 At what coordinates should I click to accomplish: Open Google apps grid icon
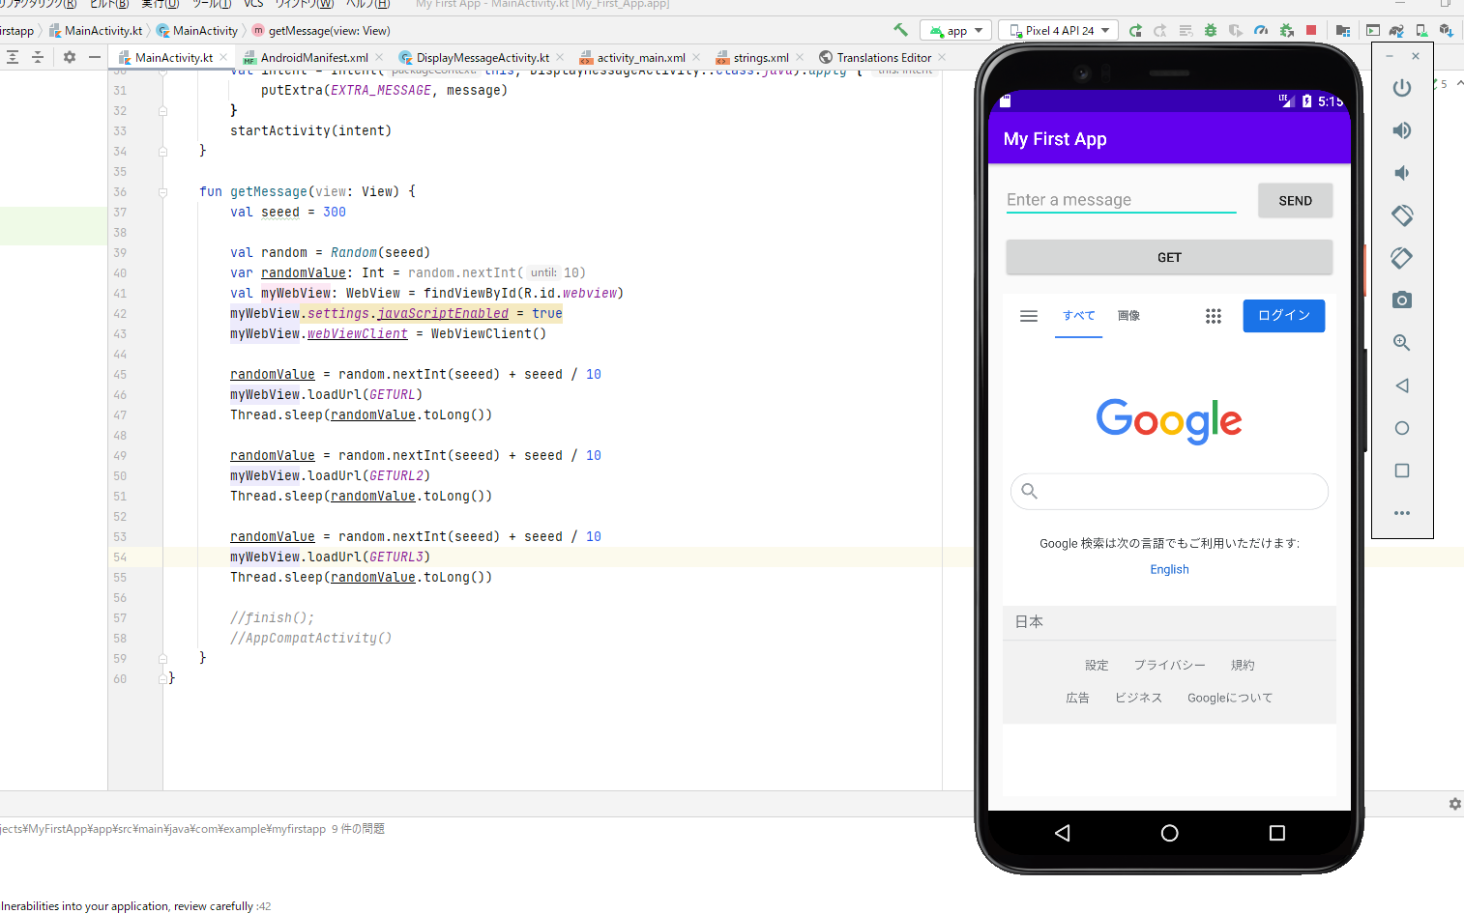coord(1213,316)
